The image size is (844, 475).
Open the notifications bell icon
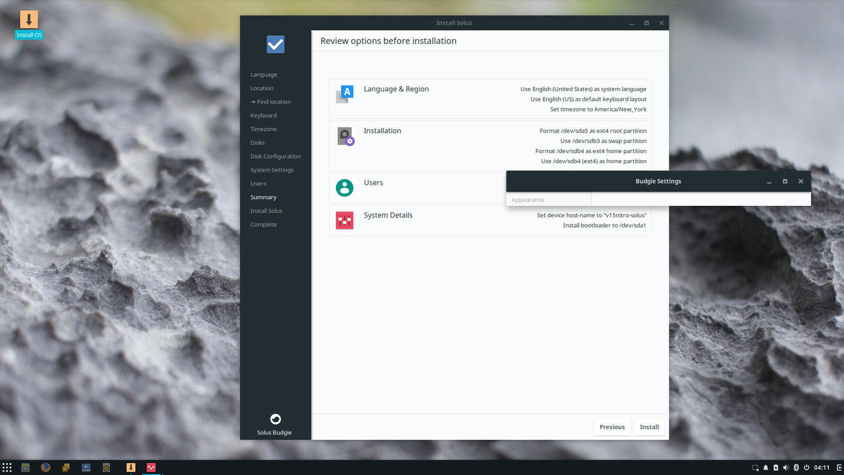point(765,467)
